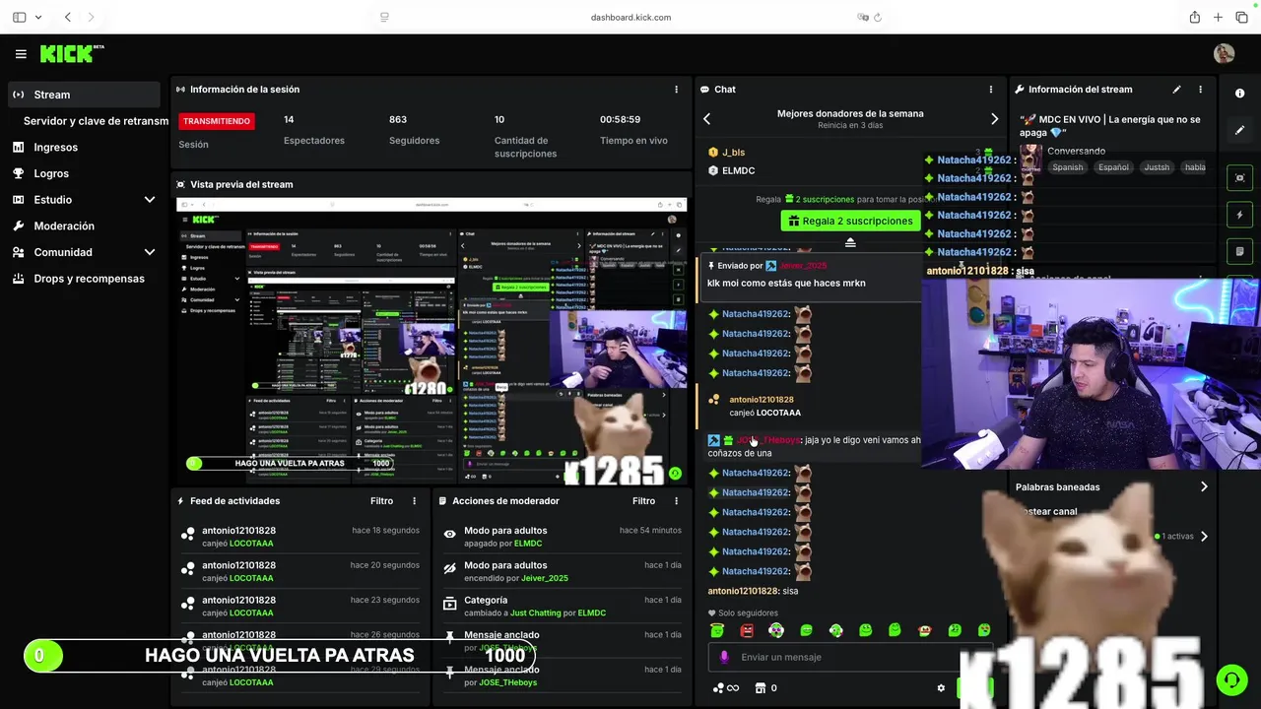Click the TRANSMITIENDO status badge
Viewport: 1261px width, 709px height.
[217, 121]
